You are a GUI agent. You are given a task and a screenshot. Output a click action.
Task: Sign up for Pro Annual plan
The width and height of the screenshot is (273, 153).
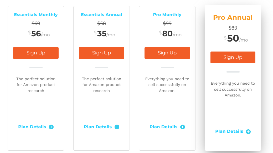(233, 57)
